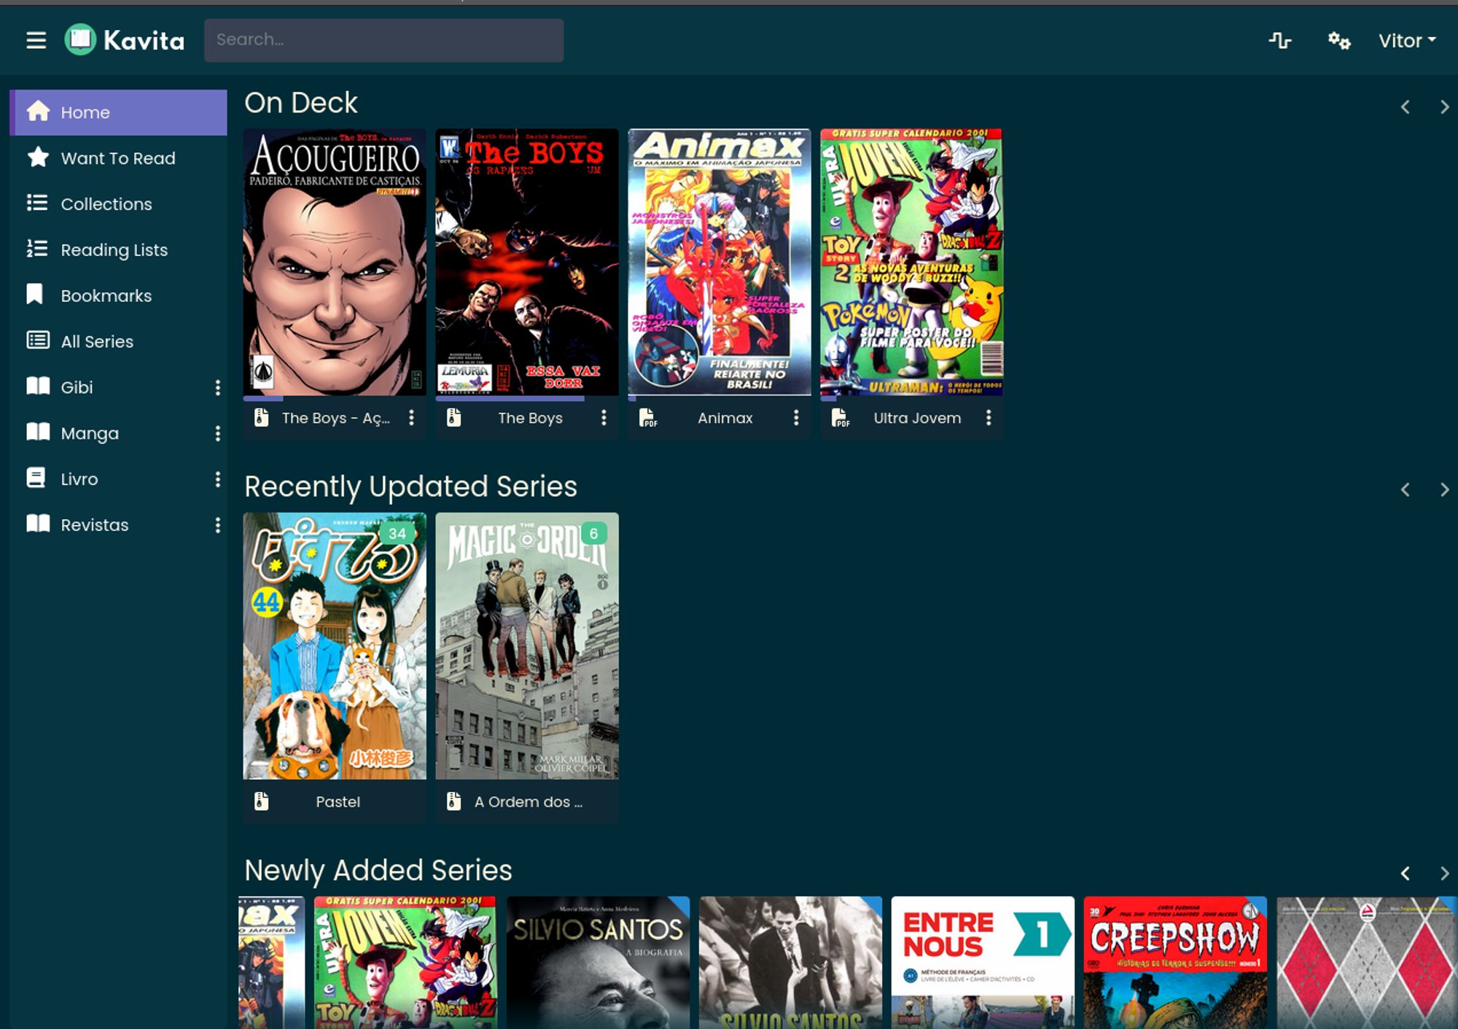
Task: Expand the Manga library options menu
Action: pyautogui.click(x=218, y=433)
